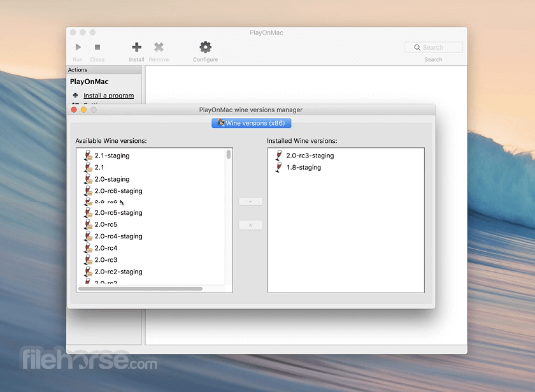Click horizontal scrollbar under available versions
This screenshot has width=535, height=392.
pos(140,289)
